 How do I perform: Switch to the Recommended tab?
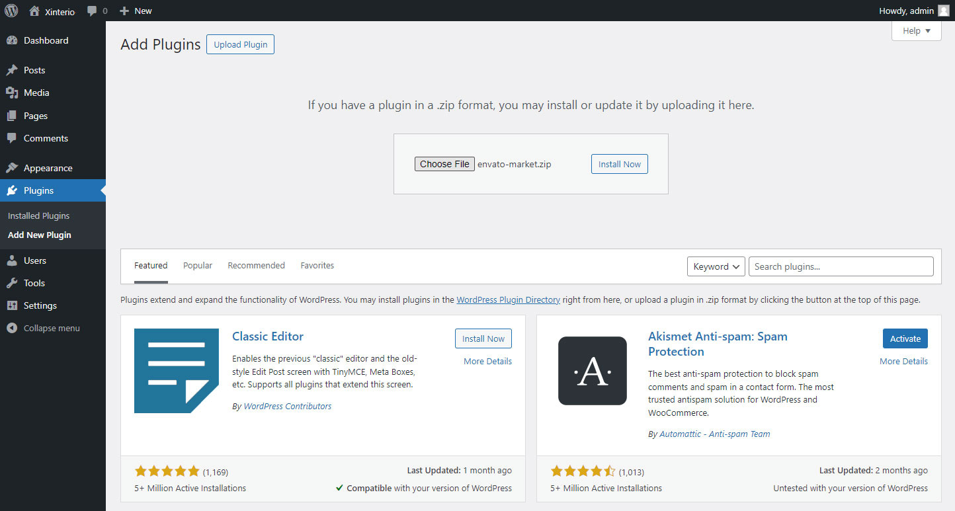coord(256,265)
